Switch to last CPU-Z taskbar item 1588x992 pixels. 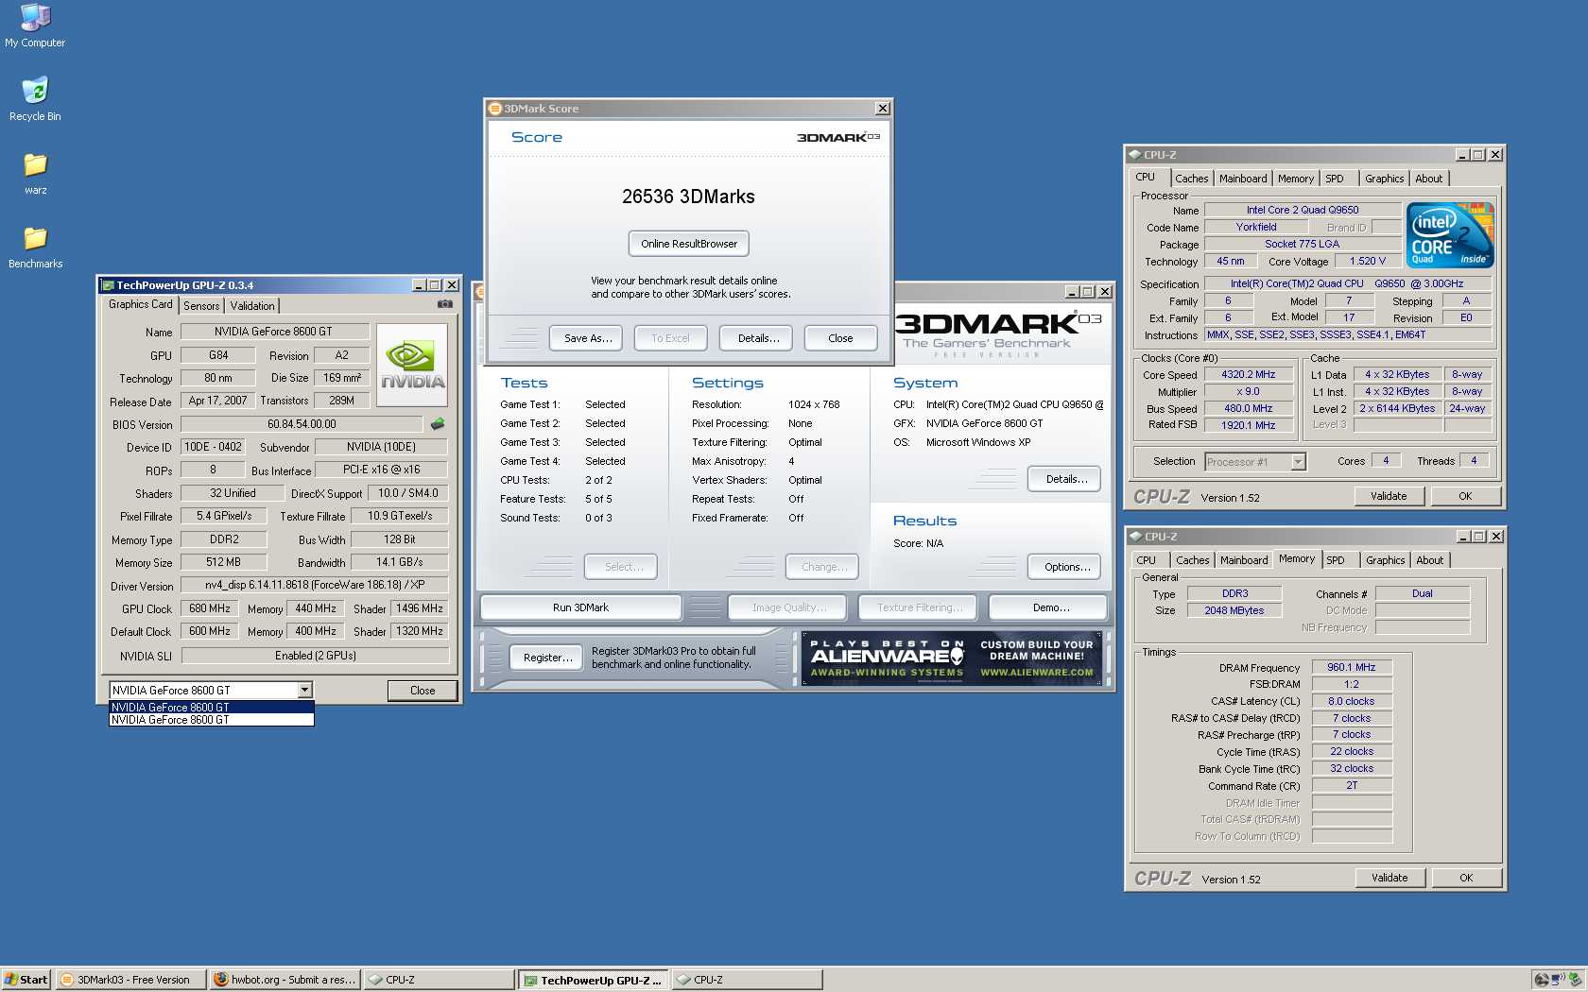[x=747, y=980]
